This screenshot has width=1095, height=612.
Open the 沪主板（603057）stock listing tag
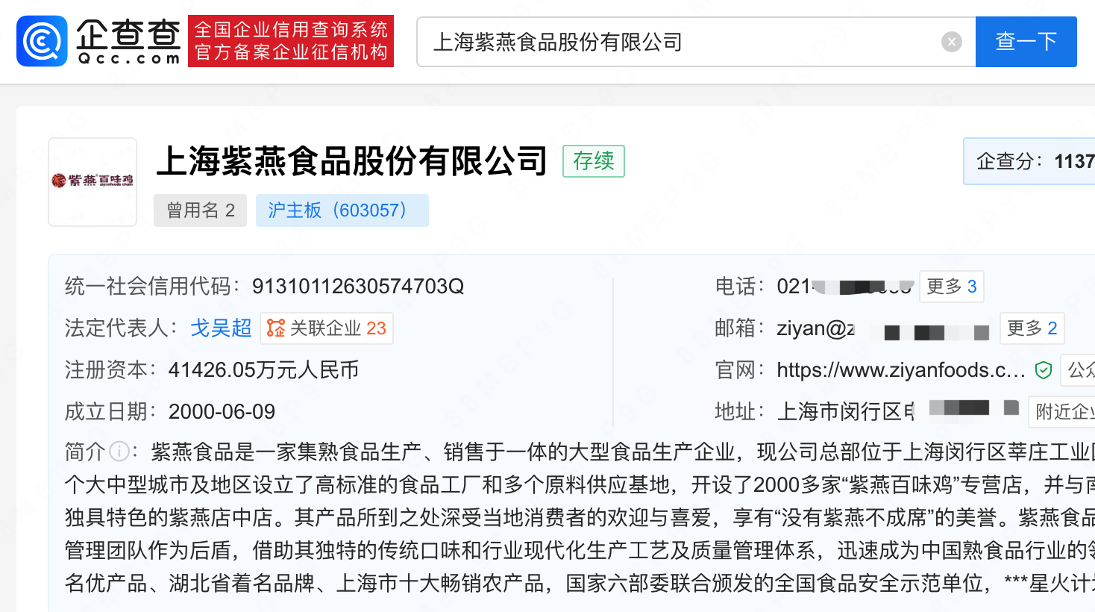[x=342, y=210]
